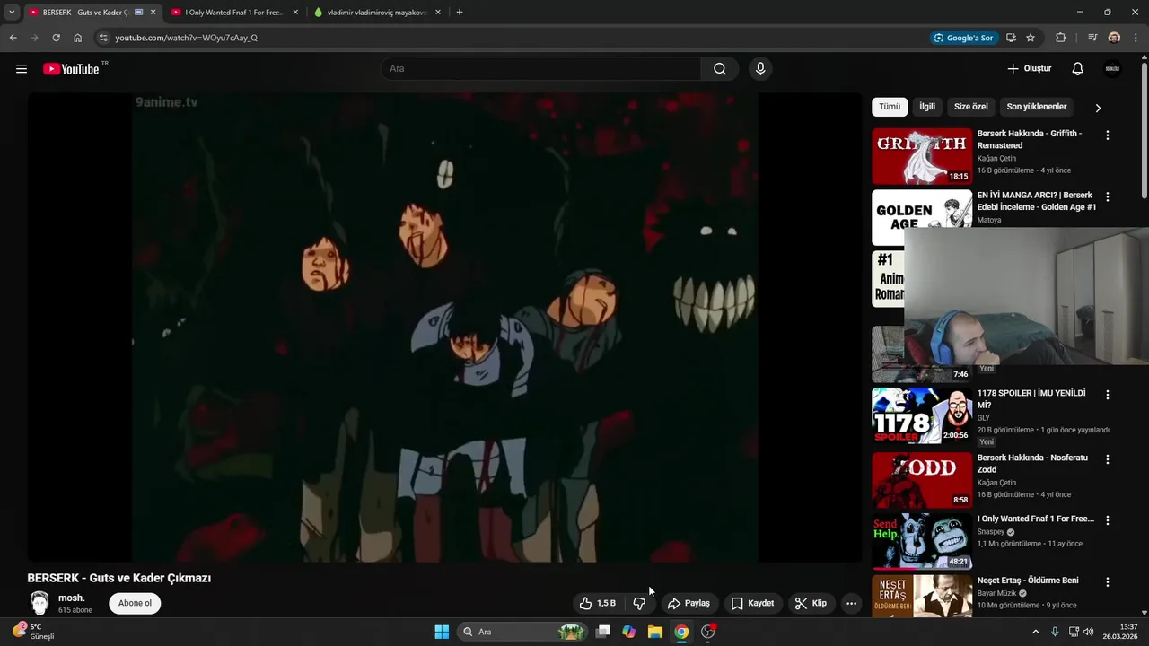1149x646 pixels.
Task: Start voice search with the microphone icon
Action: (760, 69)
